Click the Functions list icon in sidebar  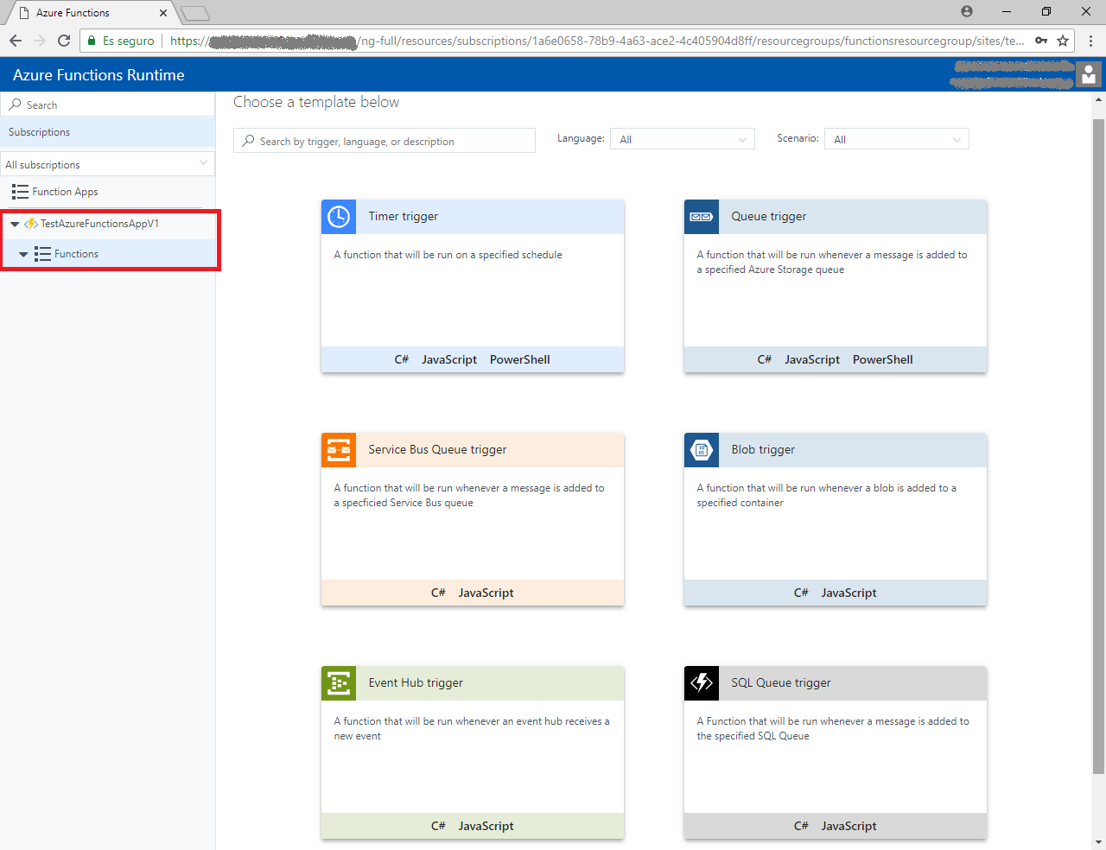click(x=42, y=254)
